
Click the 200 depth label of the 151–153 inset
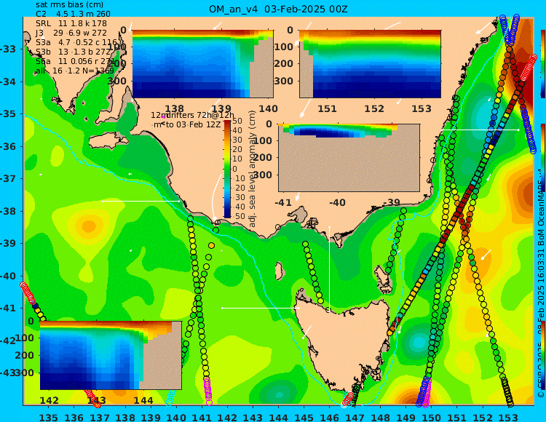(283, 64)
